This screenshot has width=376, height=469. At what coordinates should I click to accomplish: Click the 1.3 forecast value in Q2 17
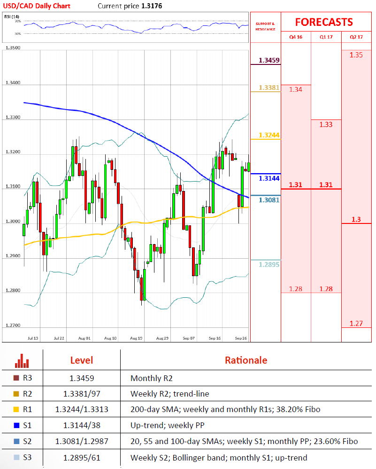click(356, 219)
